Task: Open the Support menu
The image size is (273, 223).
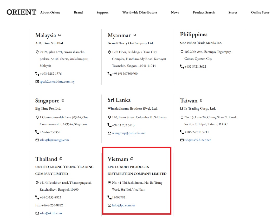Action: tap(102, 12)
